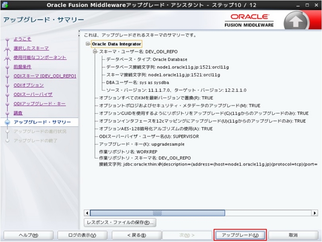Click the horizontal scrollbar thumb

[x=157, y=213]
